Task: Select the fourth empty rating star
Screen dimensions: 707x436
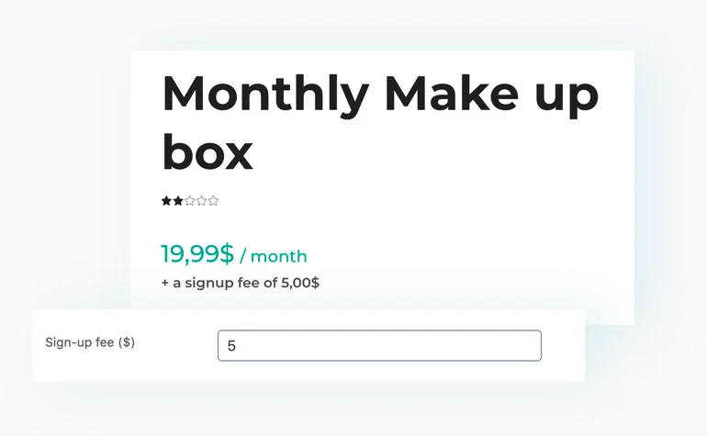Action: (202, 201)
